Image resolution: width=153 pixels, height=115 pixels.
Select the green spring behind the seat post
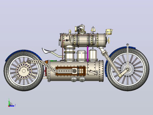tap(53, 61)
